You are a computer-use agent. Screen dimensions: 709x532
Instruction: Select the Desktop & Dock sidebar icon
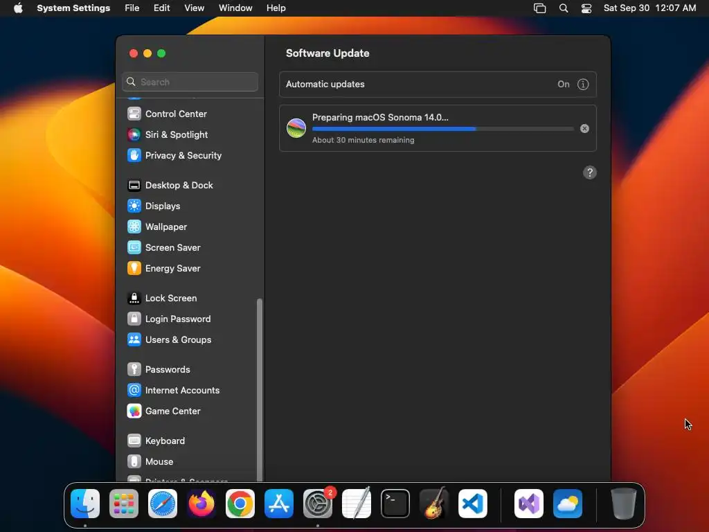134,186
